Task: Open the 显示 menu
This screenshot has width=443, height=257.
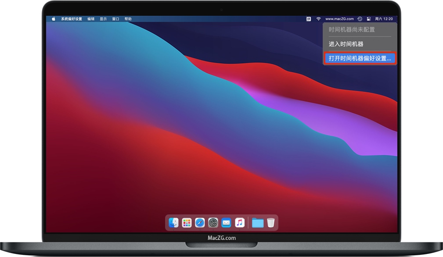Action: tap(103, 19)
